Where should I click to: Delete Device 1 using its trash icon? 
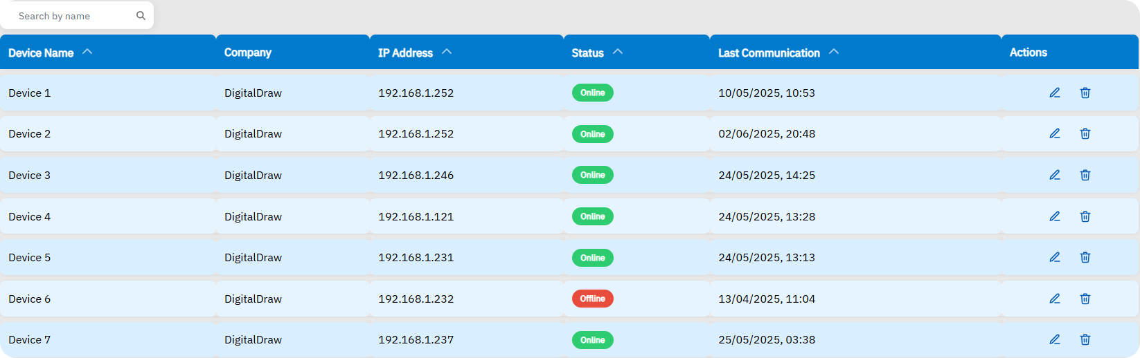(1085, 93)
